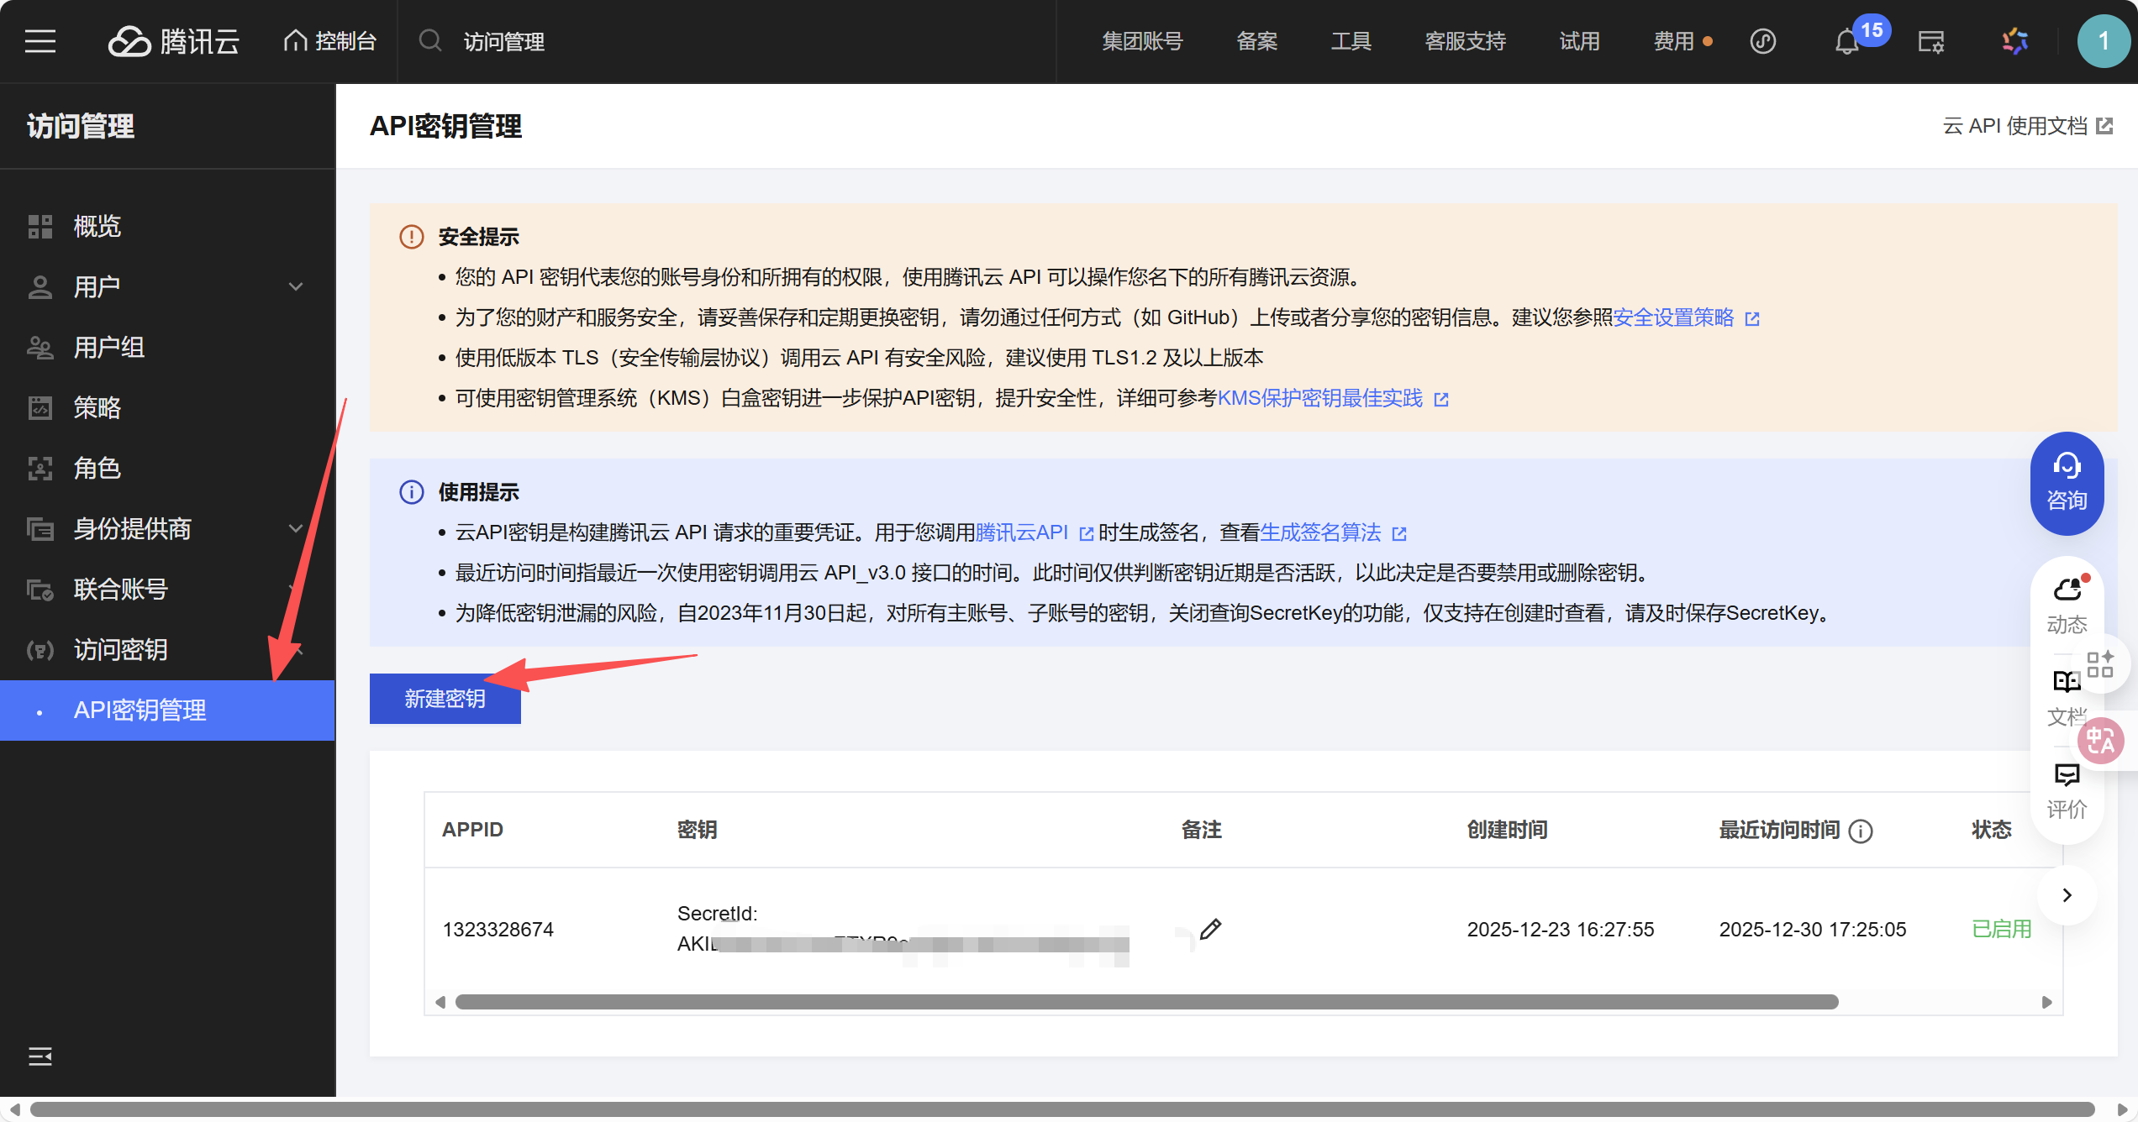Collapse the sidebar with the bottom-left icon

39,1056
